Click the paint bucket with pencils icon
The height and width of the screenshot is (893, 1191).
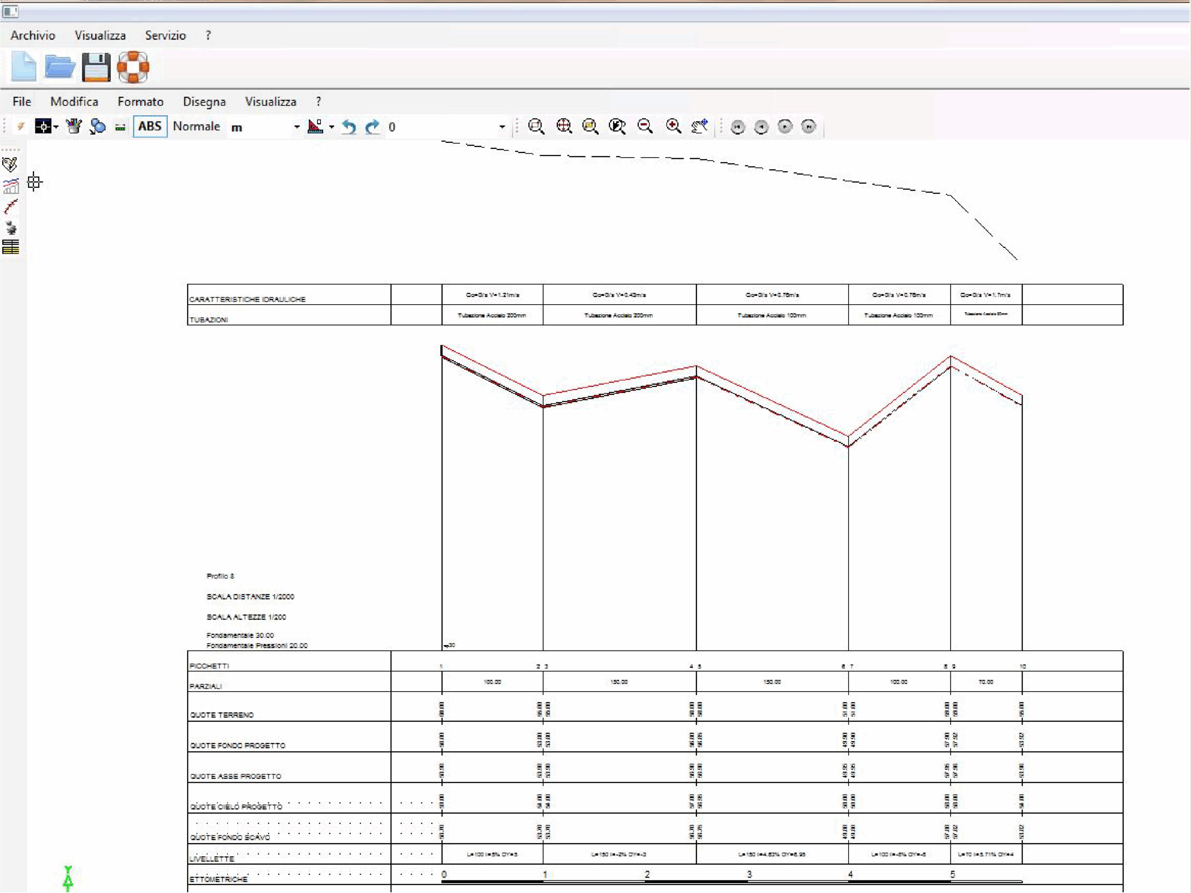pyautogui.click(x=73, y=127)
